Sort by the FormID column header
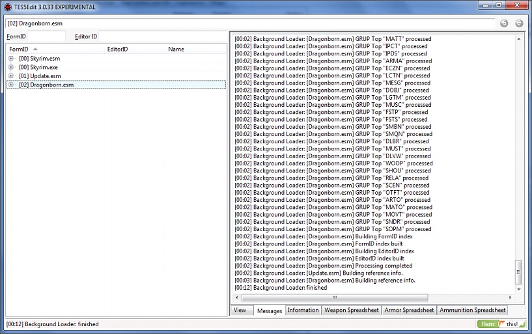The width and height of the screenshot is (532, 334). [x=20, y=49]
